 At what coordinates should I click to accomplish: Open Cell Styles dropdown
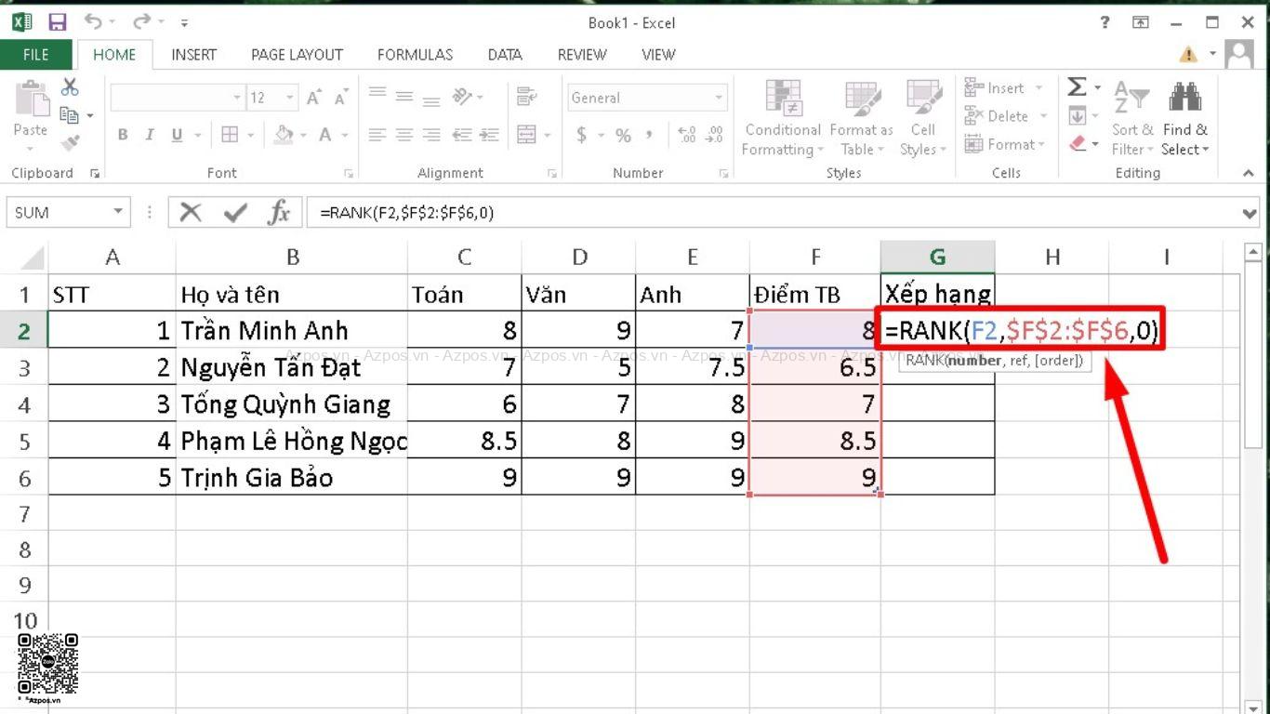923,118
